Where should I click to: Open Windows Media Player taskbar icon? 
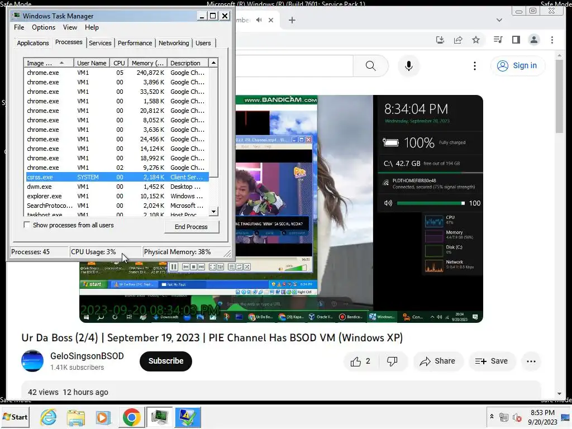point(103,417)
